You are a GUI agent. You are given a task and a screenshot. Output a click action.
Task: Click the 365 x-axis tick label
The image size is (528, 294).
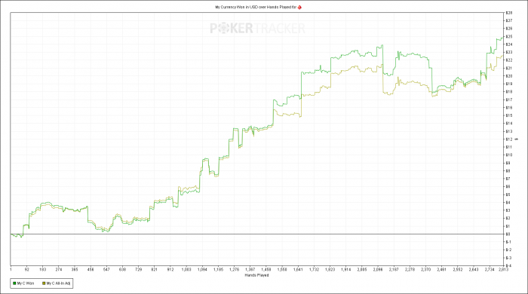point(75,269)
